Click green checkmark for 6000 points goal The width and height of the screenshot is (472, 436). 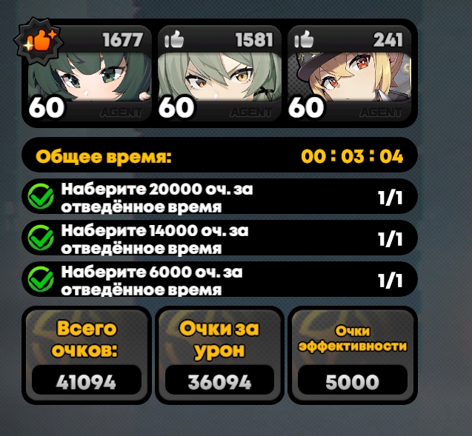(x=41, y=279)
